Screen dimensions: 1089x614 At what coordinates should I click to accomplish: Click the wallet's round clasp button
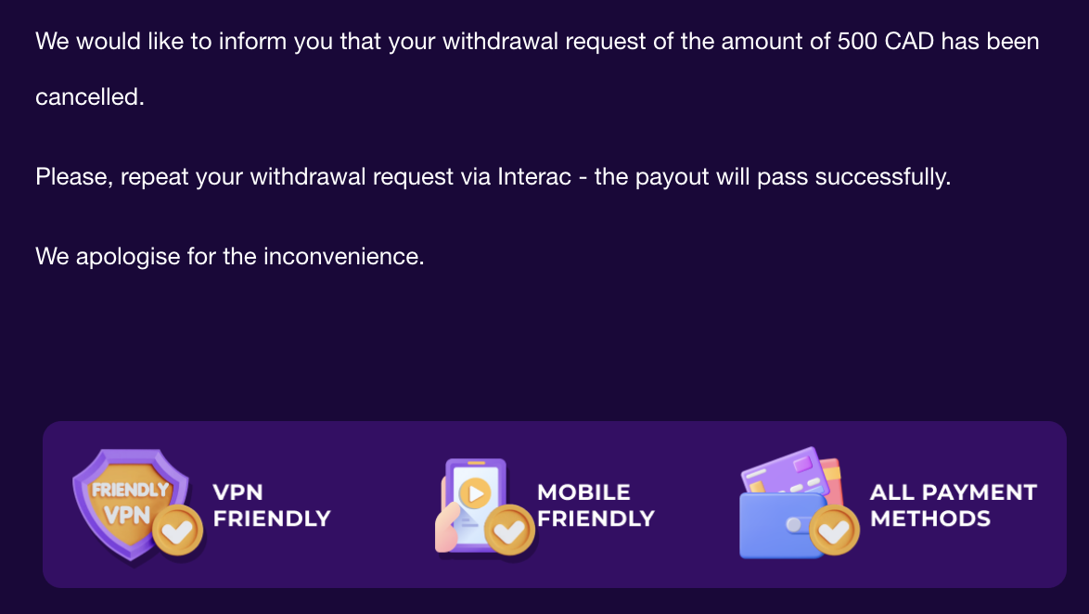pos(793,524)
